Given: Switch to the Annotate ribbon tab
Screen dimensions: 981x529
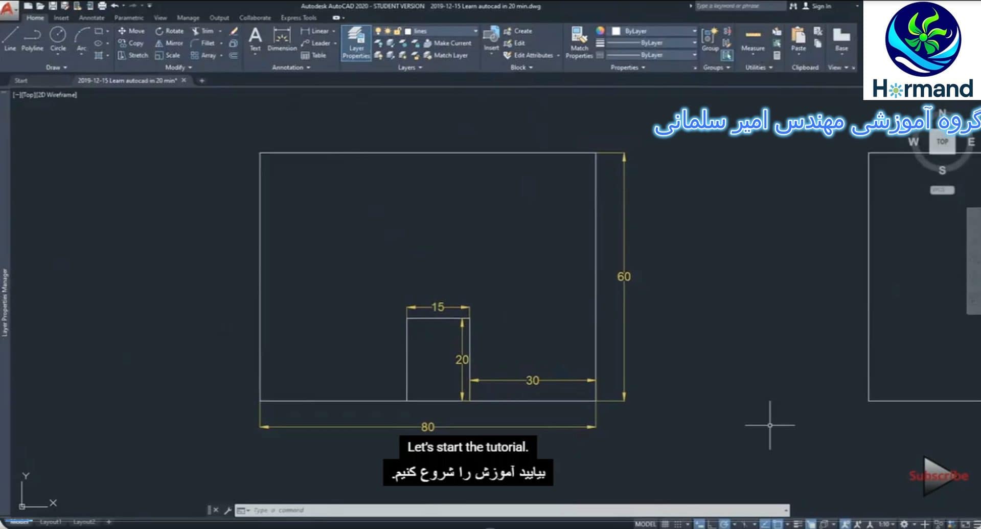Looking at the screenshot, I should [92, 18].
